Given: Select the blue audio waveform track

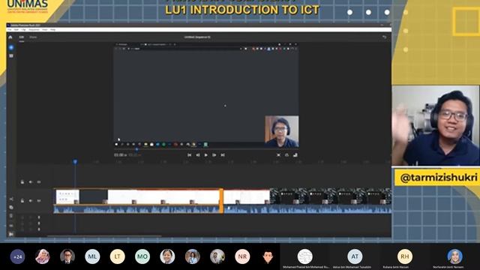Looking at the screenshot, I should [x=223, y=210].
